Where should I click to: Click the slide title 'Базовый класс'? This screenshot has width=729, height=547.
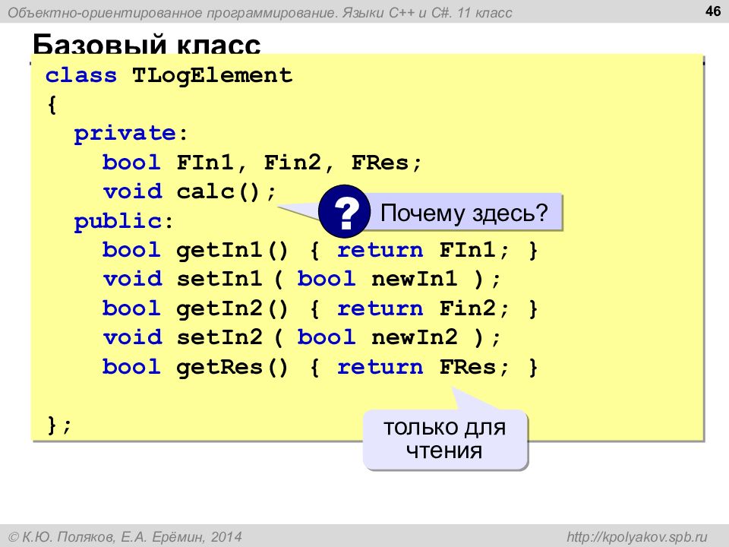tap(147, 45)
